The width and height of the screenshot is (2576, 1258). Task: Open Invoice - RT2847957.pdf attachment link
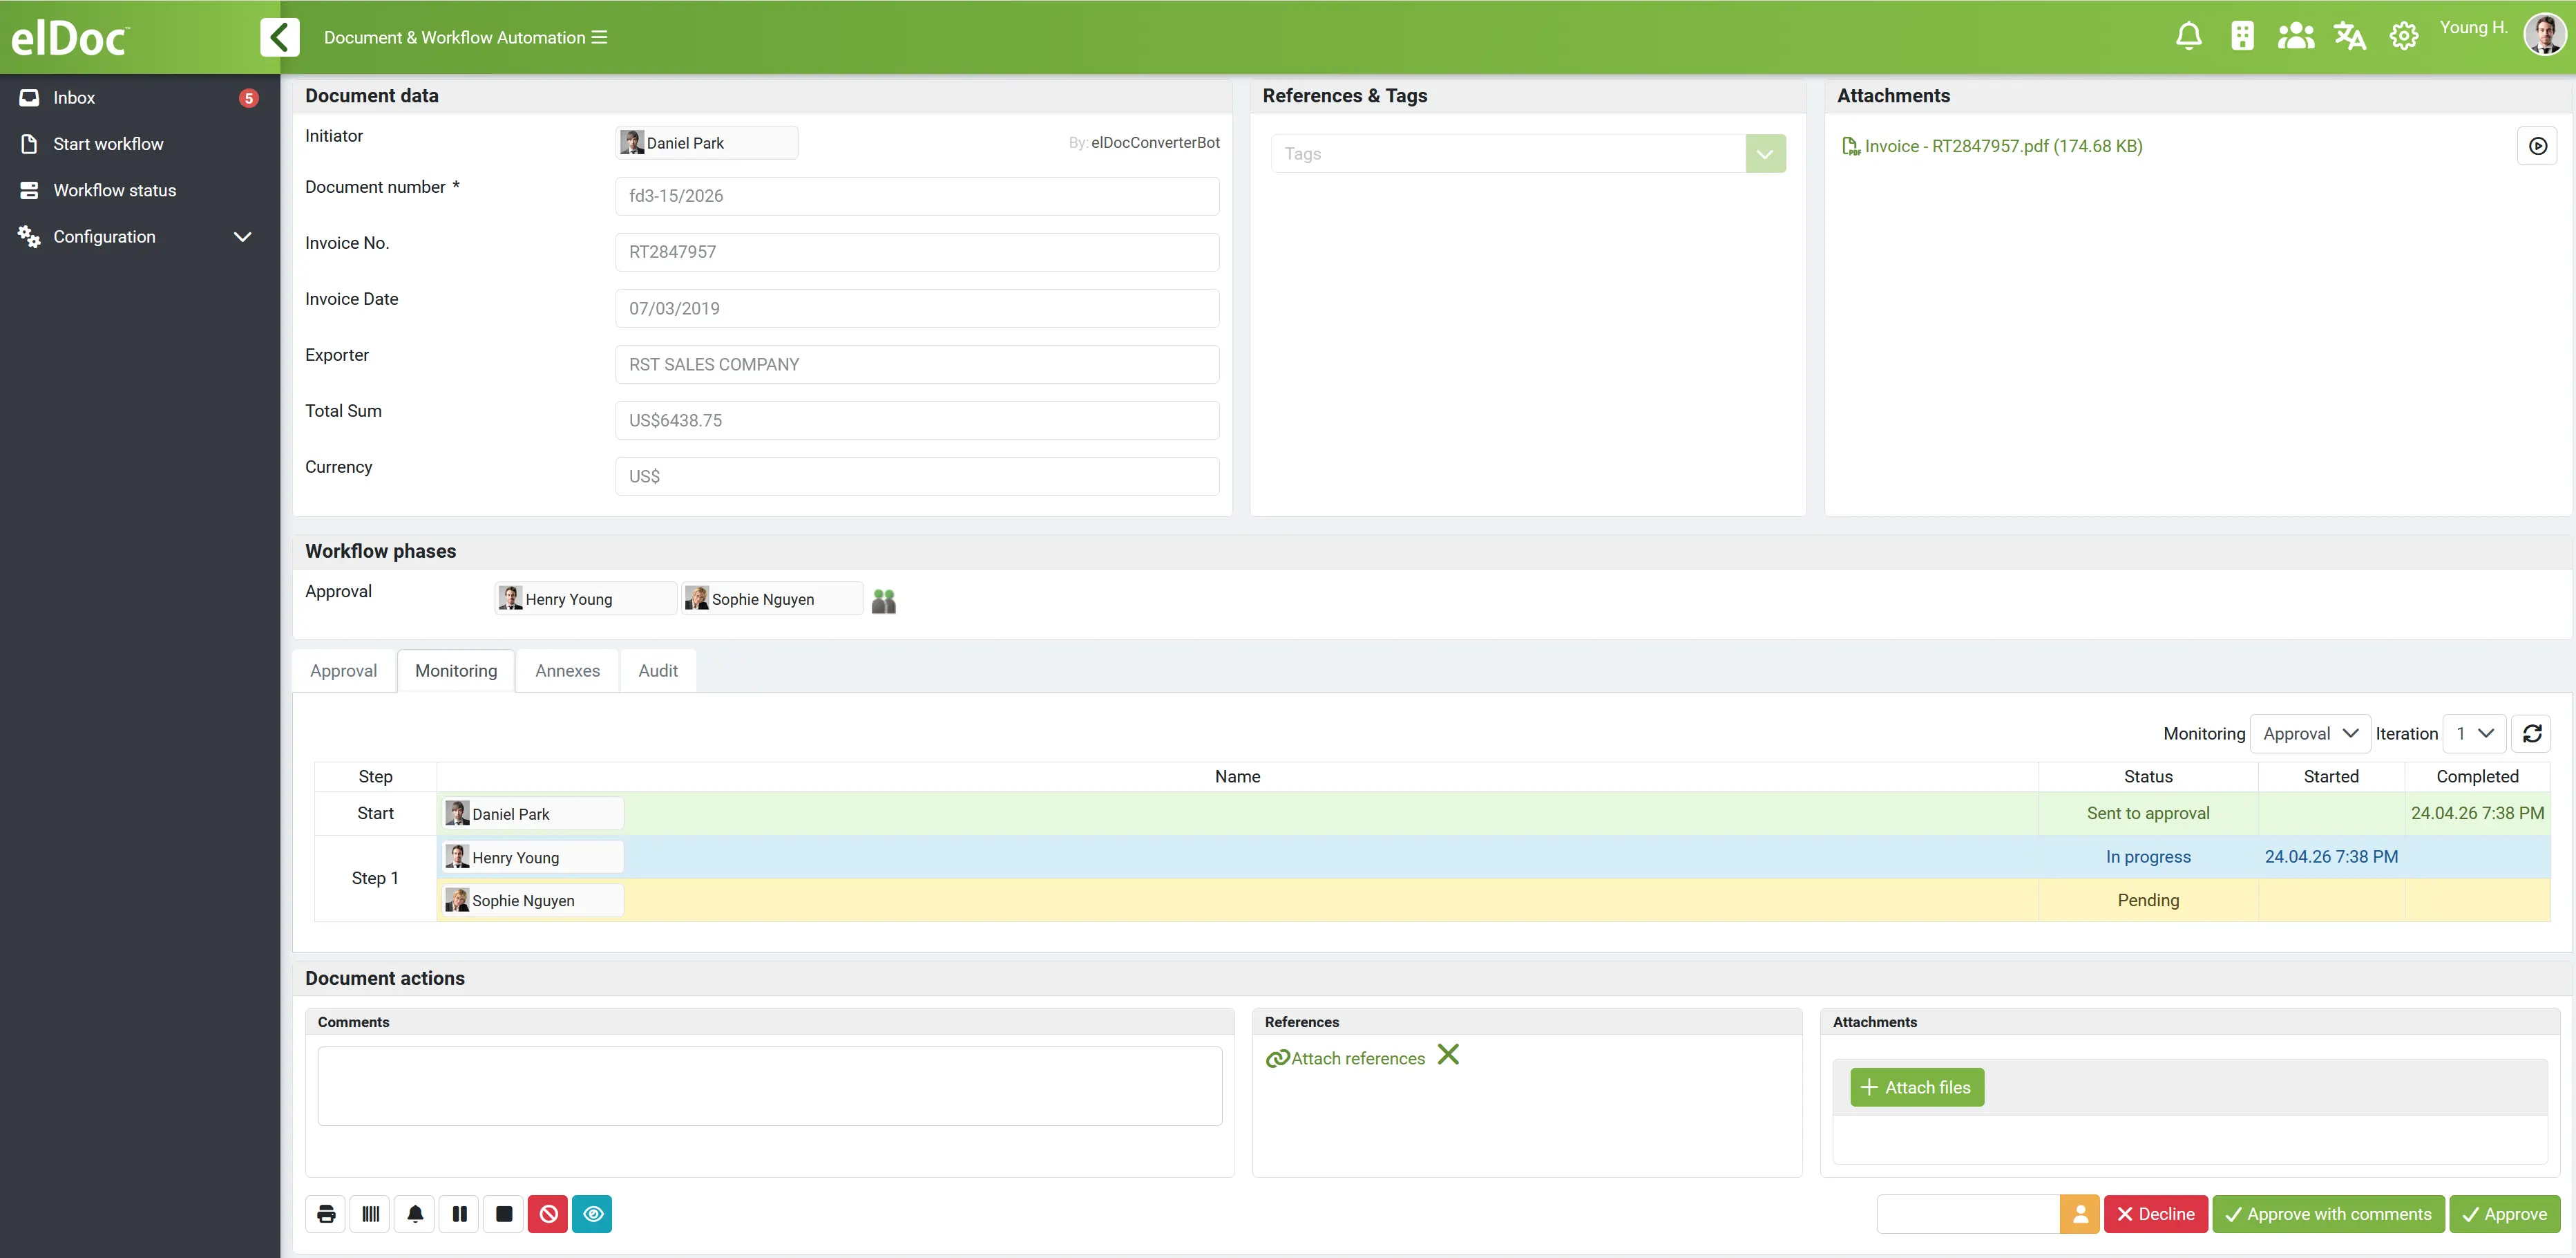coord(2002,146)
